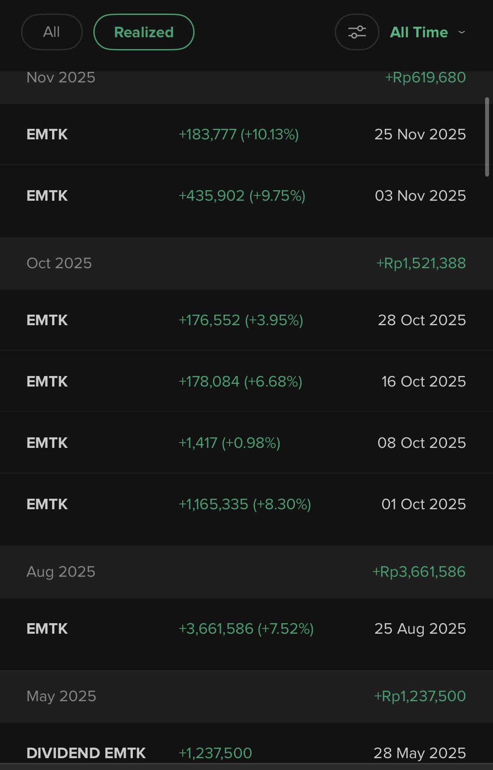Open EMTK trade dated 25 Aug 2025

pyautogui.click(x=246, y=628)
